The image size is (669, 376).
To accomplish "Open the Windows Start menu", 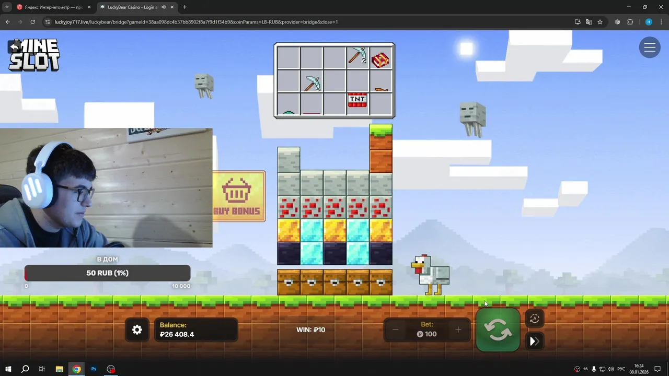I will (x=8, y=369).
